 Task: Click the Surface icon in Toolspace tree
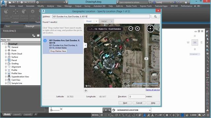coord(9,57)
